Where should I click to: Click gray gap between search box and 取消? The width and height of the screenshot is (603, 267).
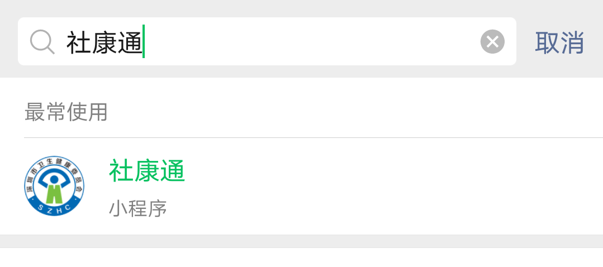[x=524, y=42]
